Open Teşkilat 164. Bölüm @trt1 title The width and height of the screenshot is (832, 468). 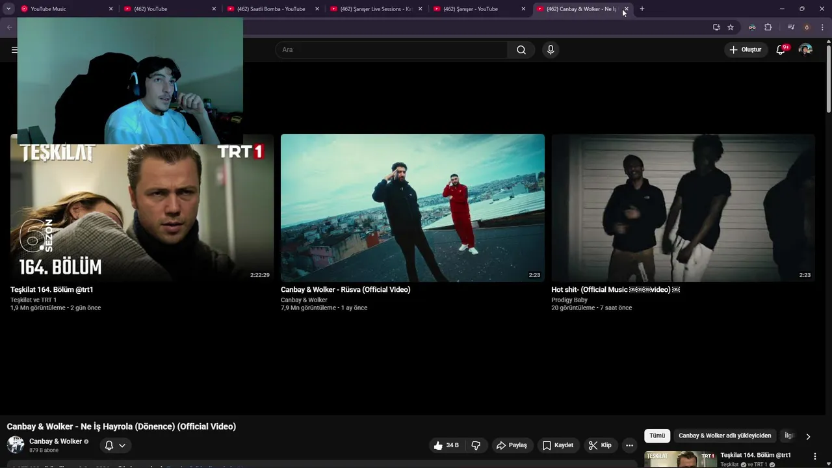click(x=52, y=290)
